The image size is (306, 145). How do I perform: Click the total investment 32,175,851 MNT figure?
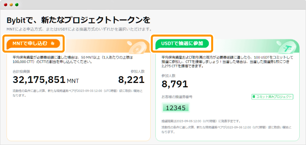coord(46,80)
